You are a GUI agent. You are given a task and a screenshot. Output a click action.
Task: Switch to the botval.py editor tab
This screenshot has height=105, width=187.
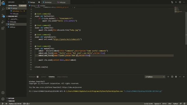[x=48, y=2]
